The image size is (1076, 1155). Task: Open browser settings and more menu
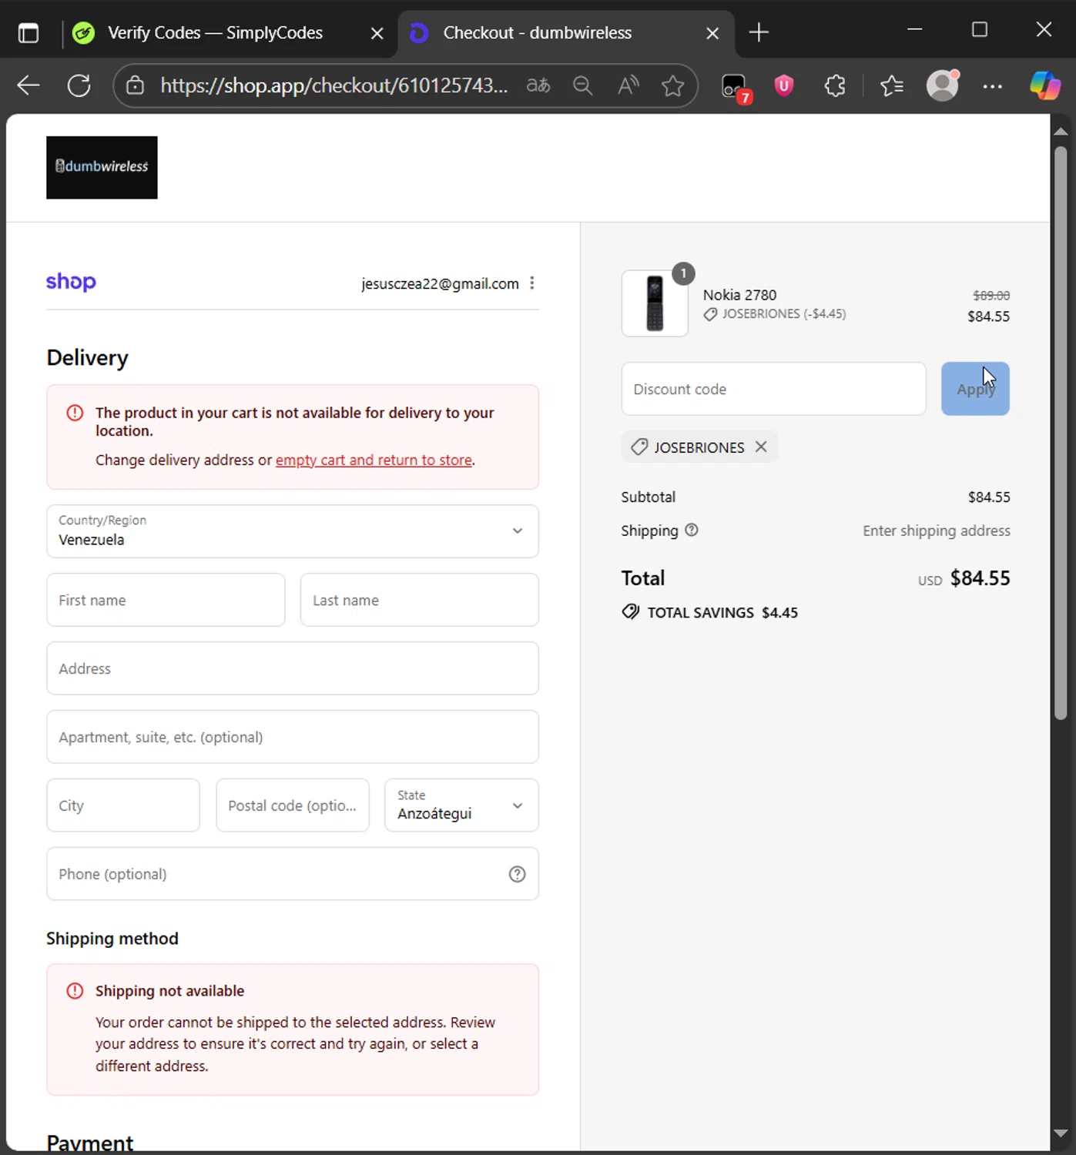993,86
